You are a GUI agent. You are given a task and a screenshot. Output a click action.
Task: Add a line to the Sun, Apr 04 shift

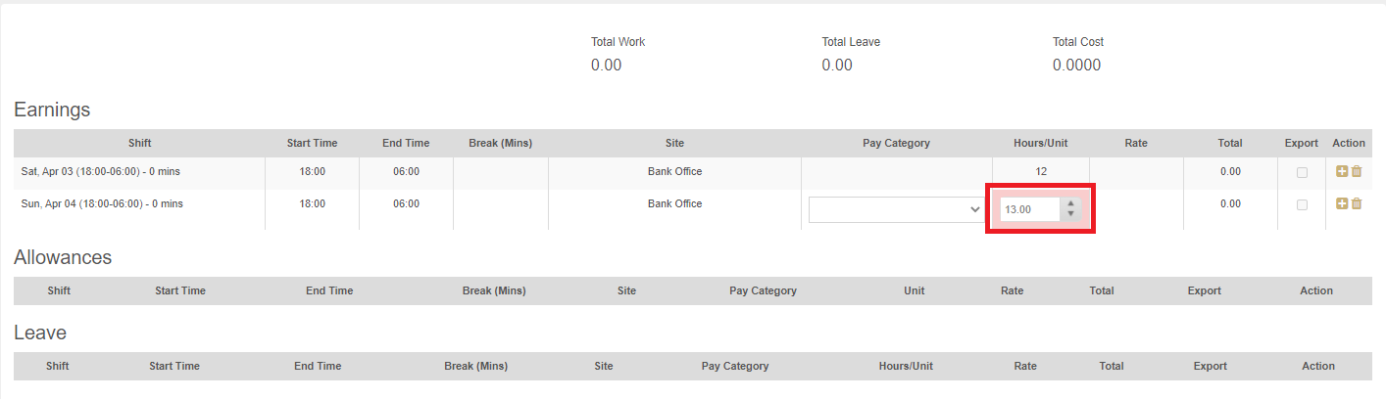tap(1342, 203)
